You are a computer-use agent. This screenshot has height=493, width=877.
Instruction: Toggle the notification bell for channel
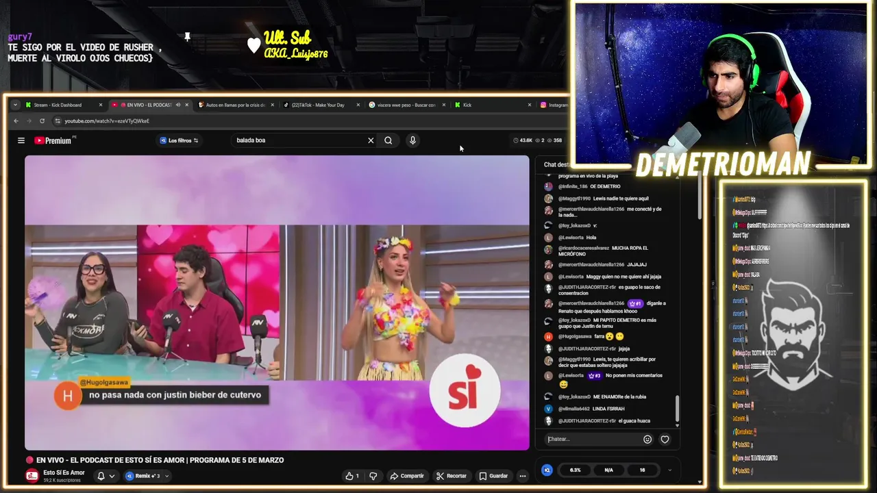click(x=101, y=476)
